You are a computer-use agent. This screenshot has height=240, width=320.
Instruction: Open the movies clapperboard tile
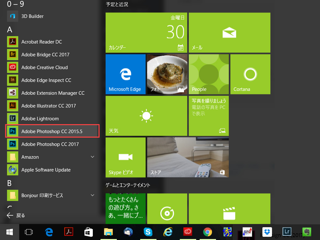click(229, 209)
